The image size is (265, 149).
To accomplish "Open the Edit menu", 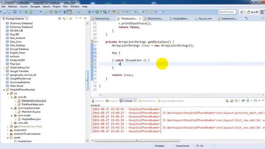I will tap(3, 7).
